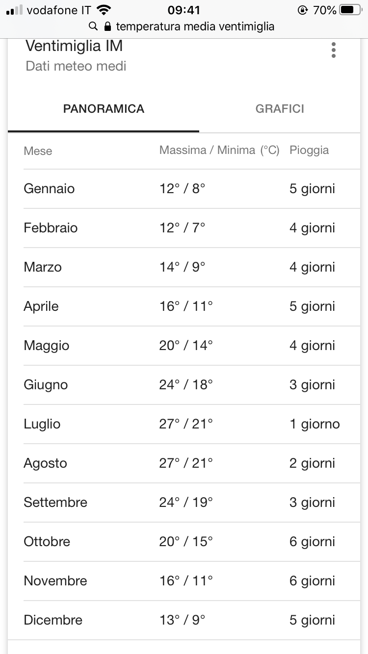The width and height of the screenshot is (368, 654).
Task: Switch to the GRAFICI tab
Action: (280, 109)
